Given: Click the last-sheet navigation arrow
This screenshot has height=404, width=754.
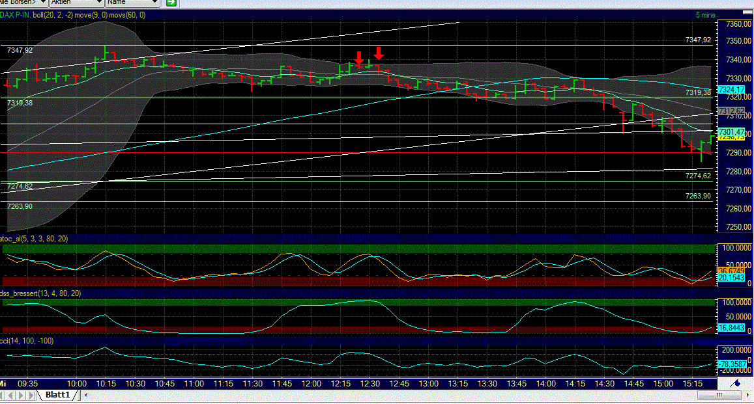Looking at the screenshot, I should (31, 395).
